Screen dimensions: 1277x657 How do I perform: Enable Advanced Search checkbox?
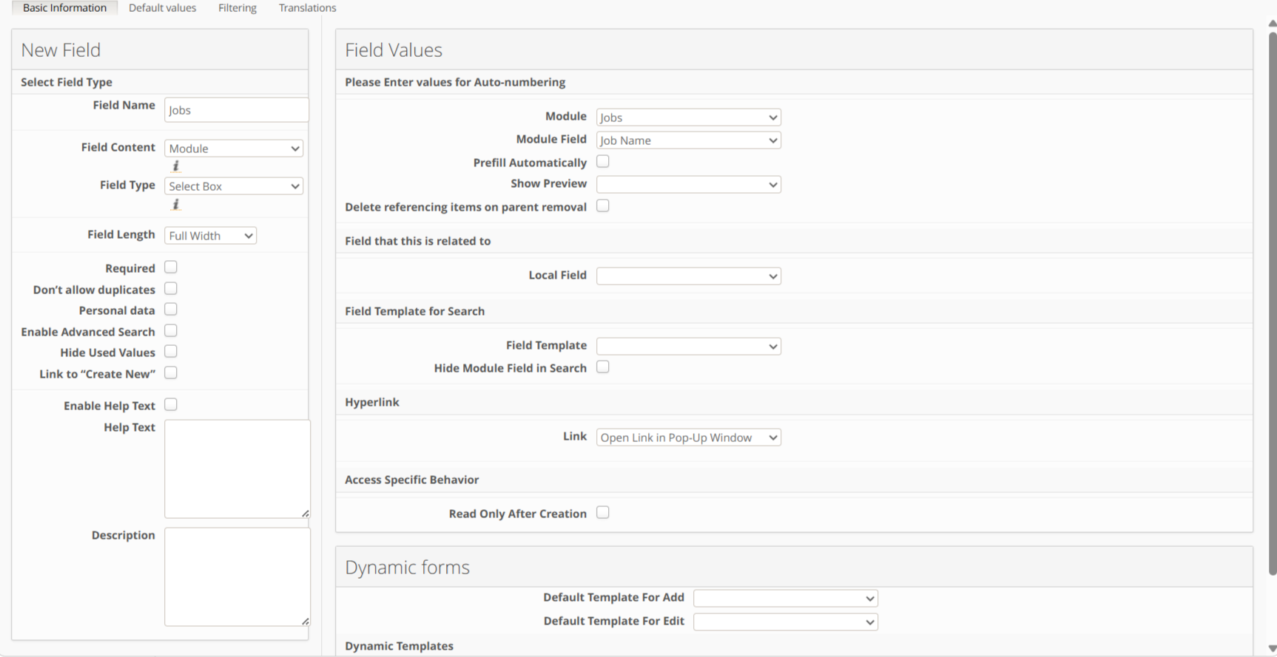171,331
